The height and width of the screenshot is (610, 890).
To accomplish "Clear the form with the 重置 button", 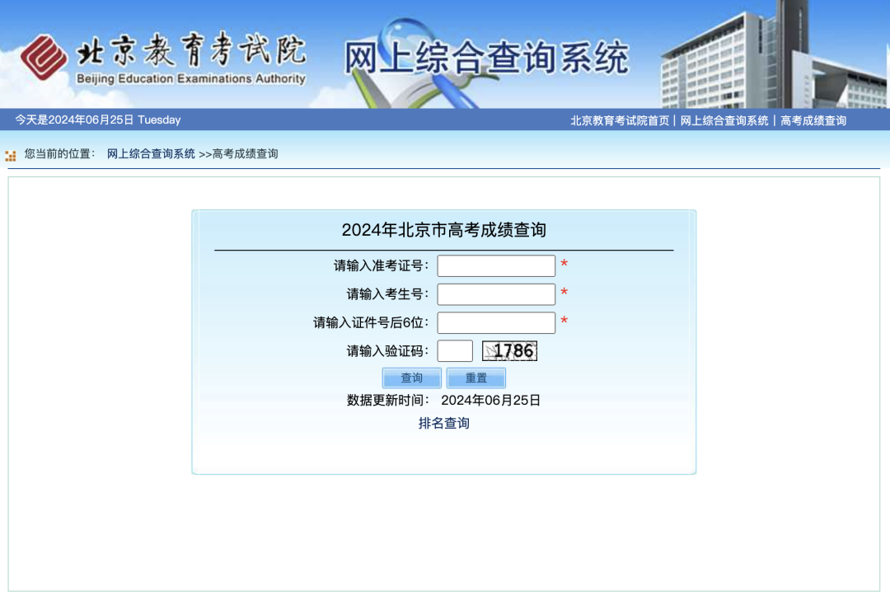I will pyautogui.click(x=475, y=378).
